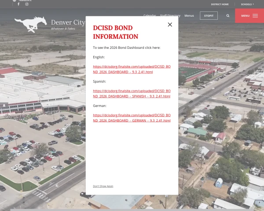Viewport: 264px width, 211px height.
Task: Click the 'German:' label text
Action: (100, 105)
